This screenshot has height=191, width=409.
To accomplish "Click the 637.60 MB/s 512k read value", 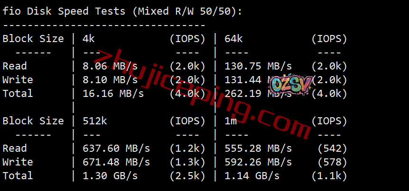I will tap(116, 148).
